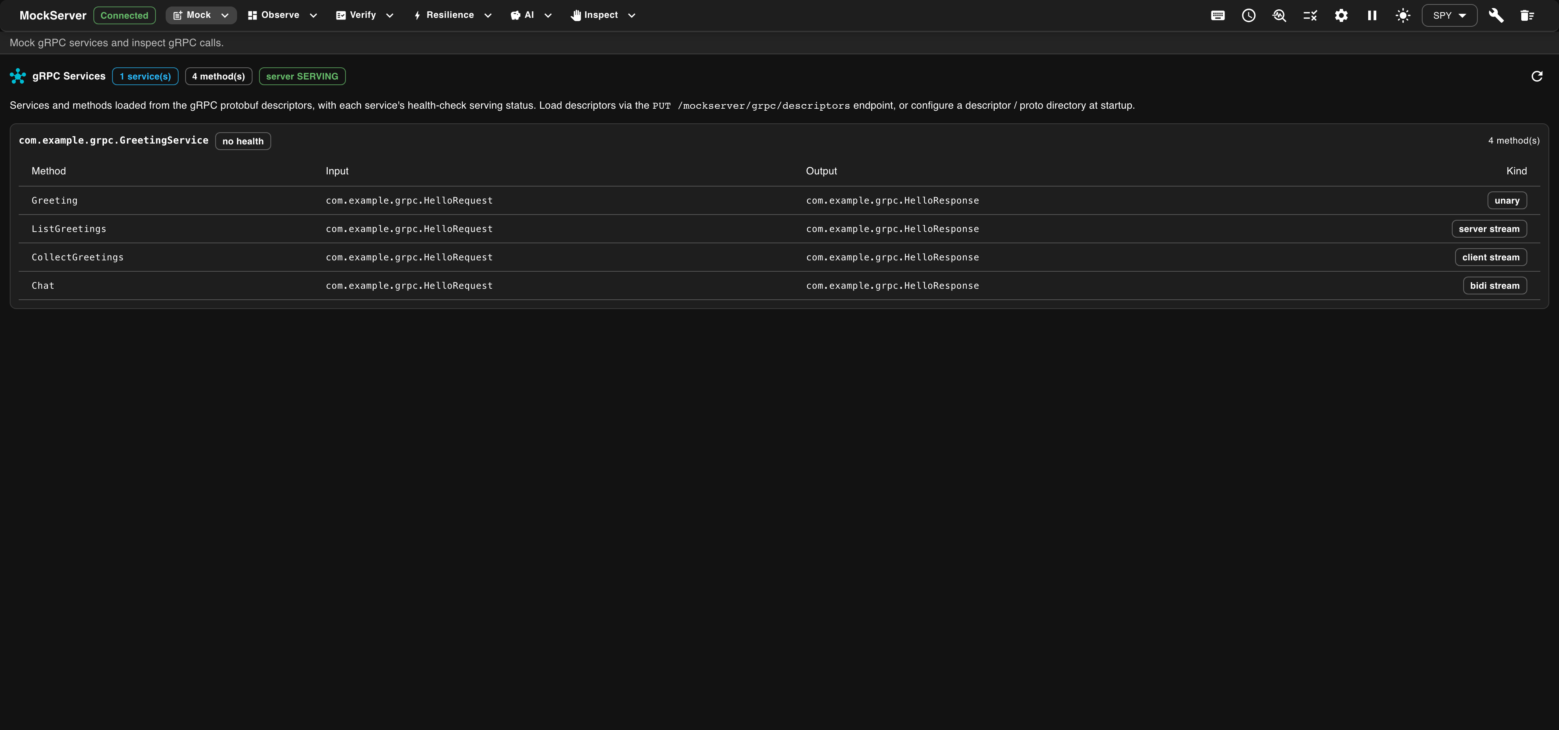Click the server stream kind badge

[x=1489, y=229]
